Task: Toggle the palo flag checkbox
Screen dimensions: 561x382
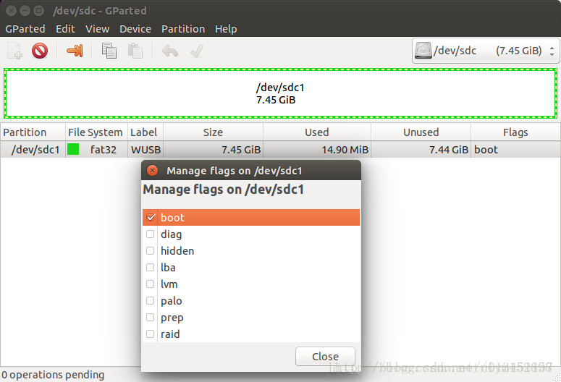Action: coord(151,300)
